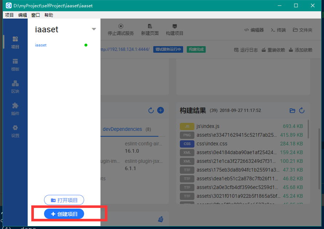Click 重装依赖 to reinstall dependencies
The width and height of the screenshot is (324, 229).
pos(273,50)
